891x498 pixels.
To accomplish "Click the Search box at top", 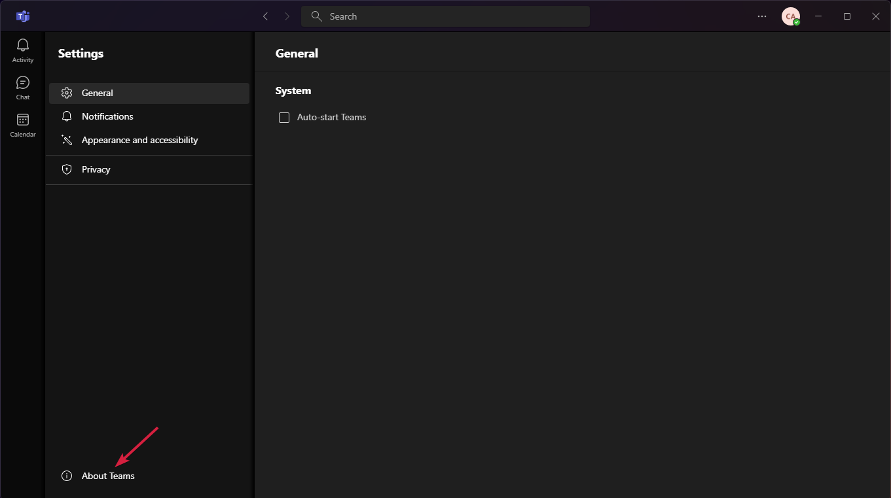I will [445, 16].
